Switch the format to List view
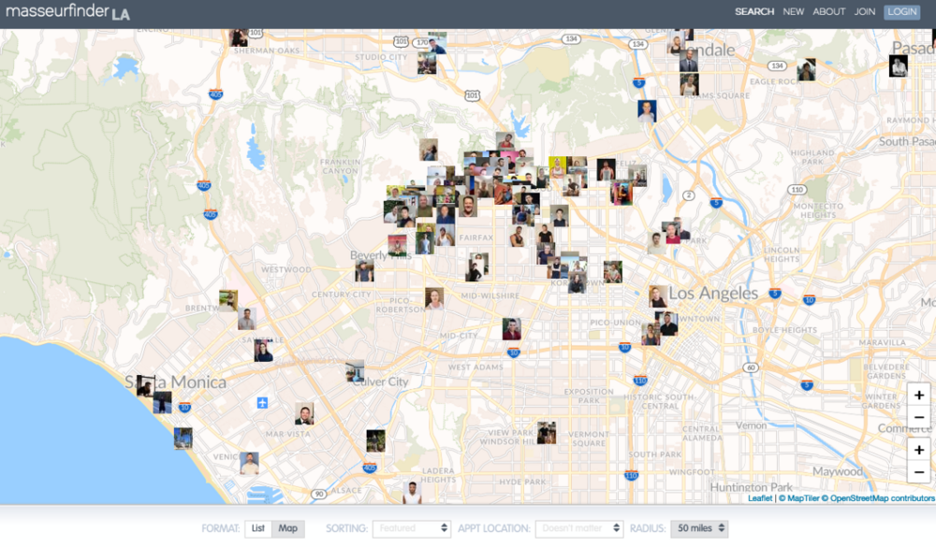This screenshot has height=547, width=936. (256, 527)
